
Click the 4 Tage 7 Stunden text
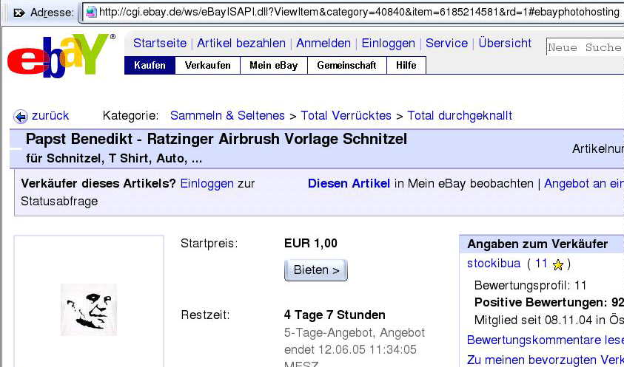tap(335, 315)
